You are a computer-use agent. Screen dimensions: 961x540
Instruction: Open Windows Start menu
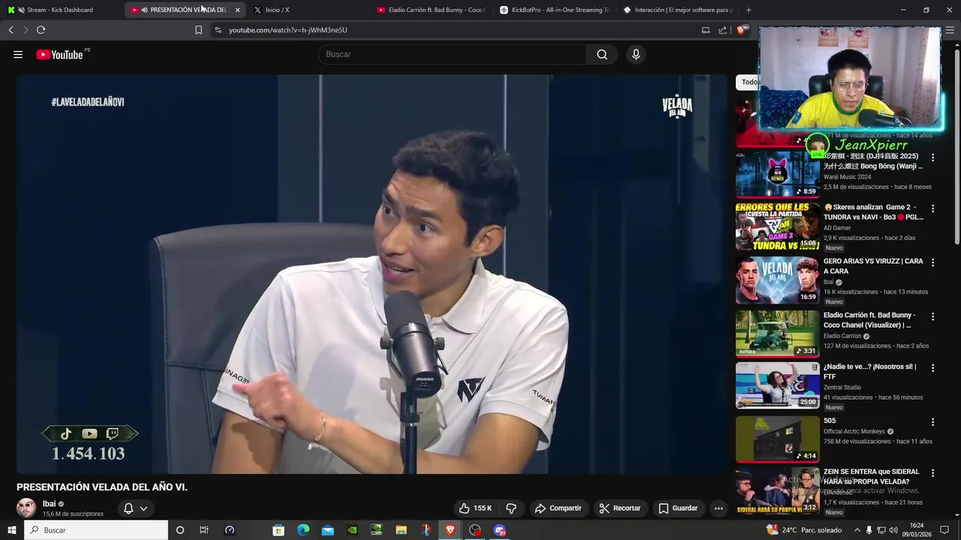tap(12, 530)
